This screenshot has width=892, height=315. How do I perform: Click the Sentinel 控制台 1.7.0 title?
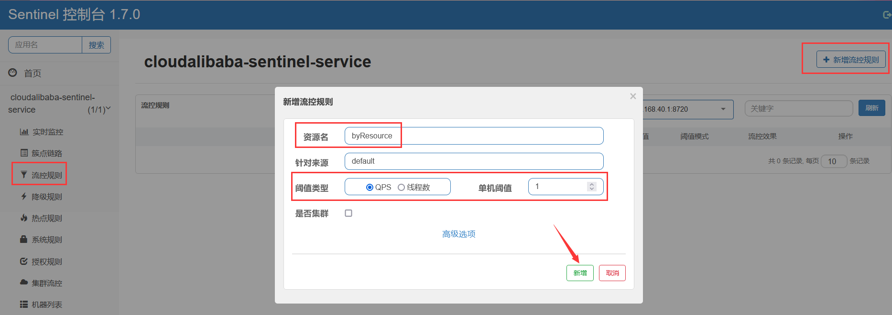point(74,14)
